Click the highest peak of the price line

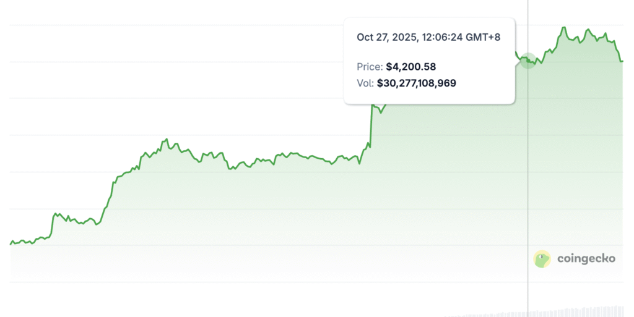click(563, 28)
